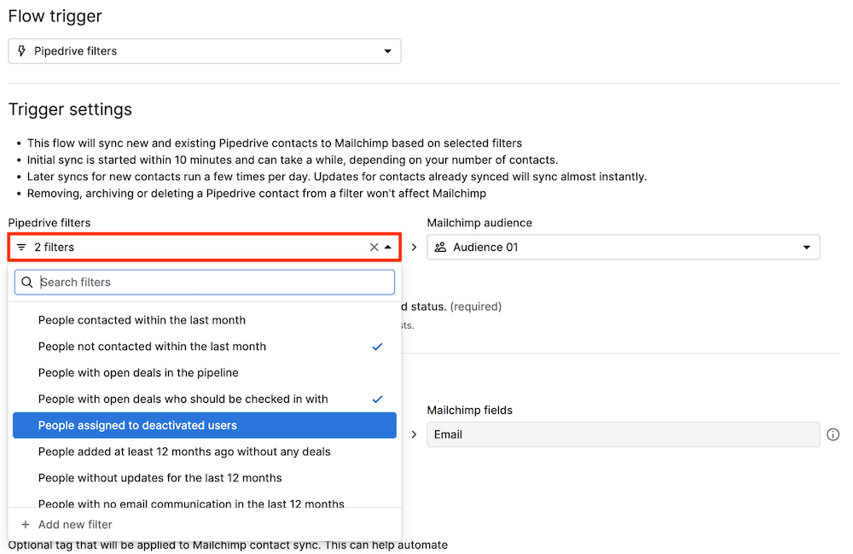Choose People with open deals in the pipeline
853x554 pixels.
pos(138,373)
